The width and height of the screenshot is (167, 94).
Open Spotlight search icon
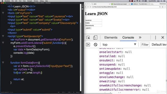[162, 1]
